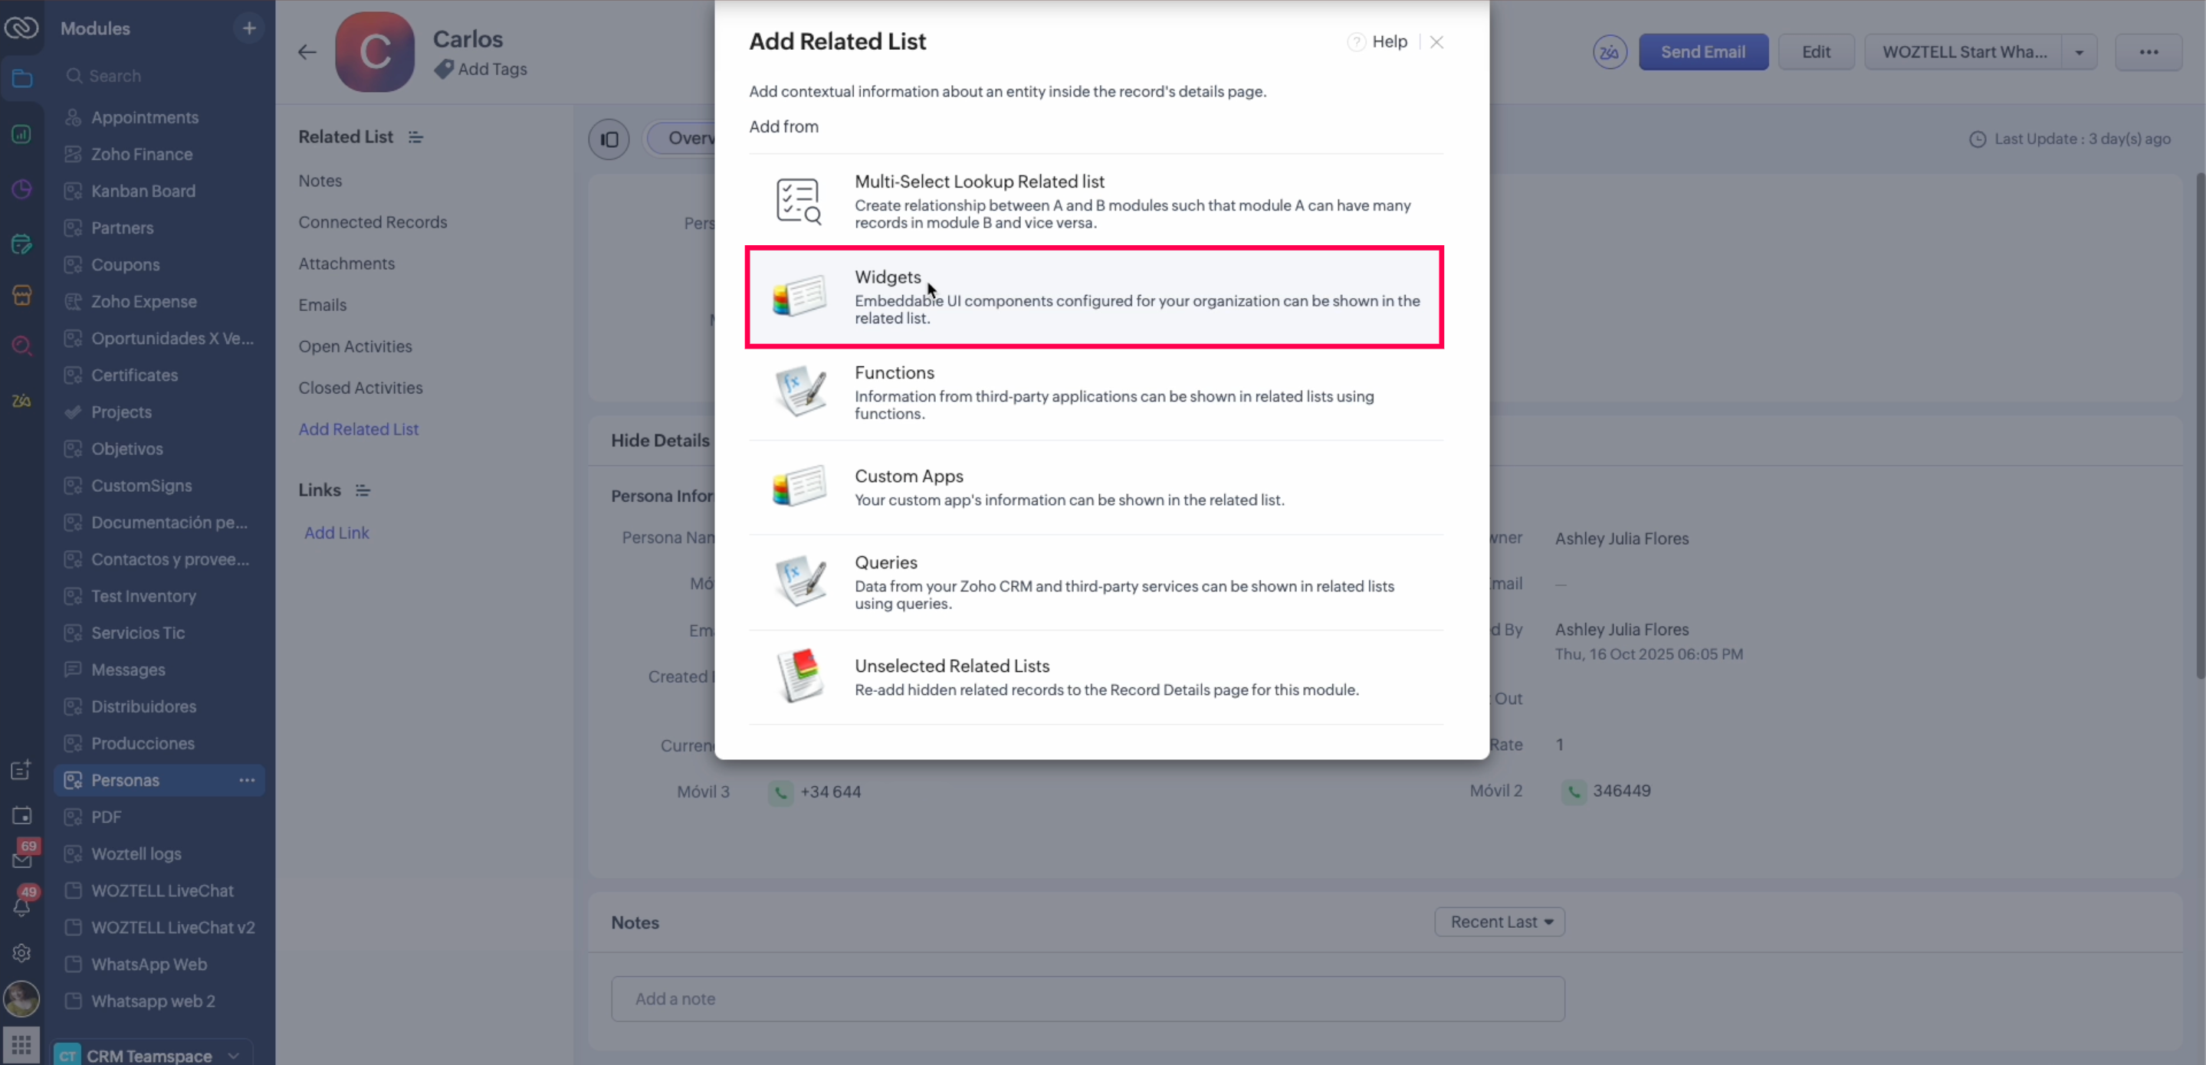Click the plus icon beside Modules
Screen dimensions: 2206x1065
coord(249,28)
